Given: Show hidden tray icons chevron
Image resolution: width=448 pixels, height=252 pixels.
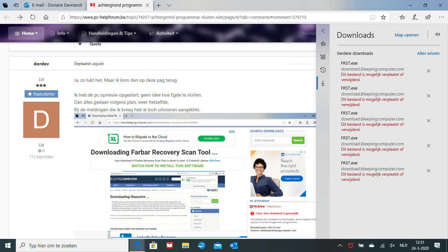Looking at the screenshot, I should [340, 245].
